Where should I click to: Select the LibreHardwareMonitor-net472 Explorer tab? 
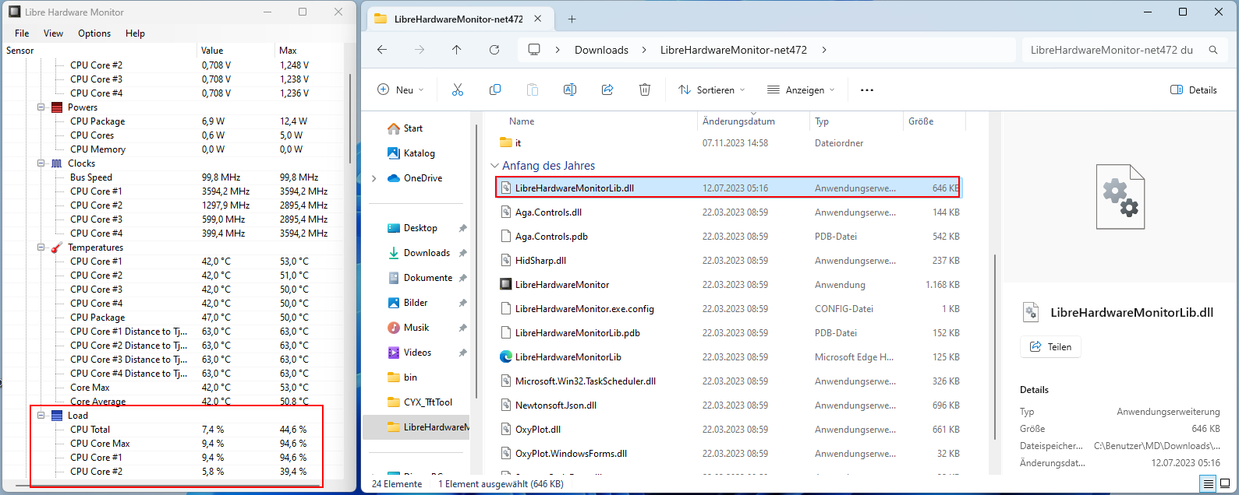tap(458, 19)
